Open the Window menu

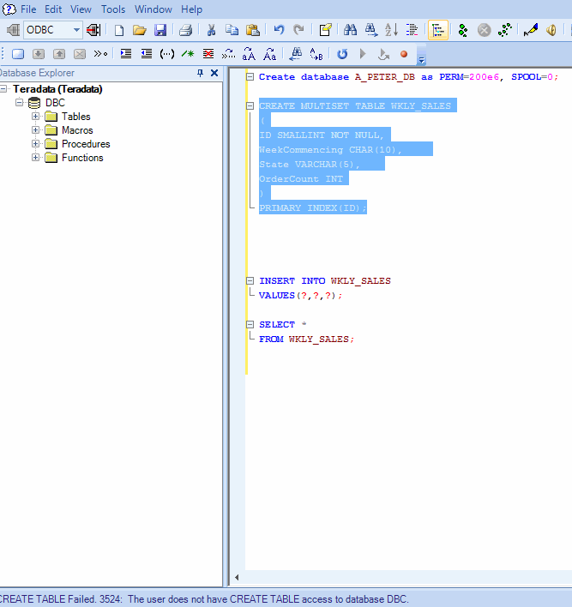point(153,9)
